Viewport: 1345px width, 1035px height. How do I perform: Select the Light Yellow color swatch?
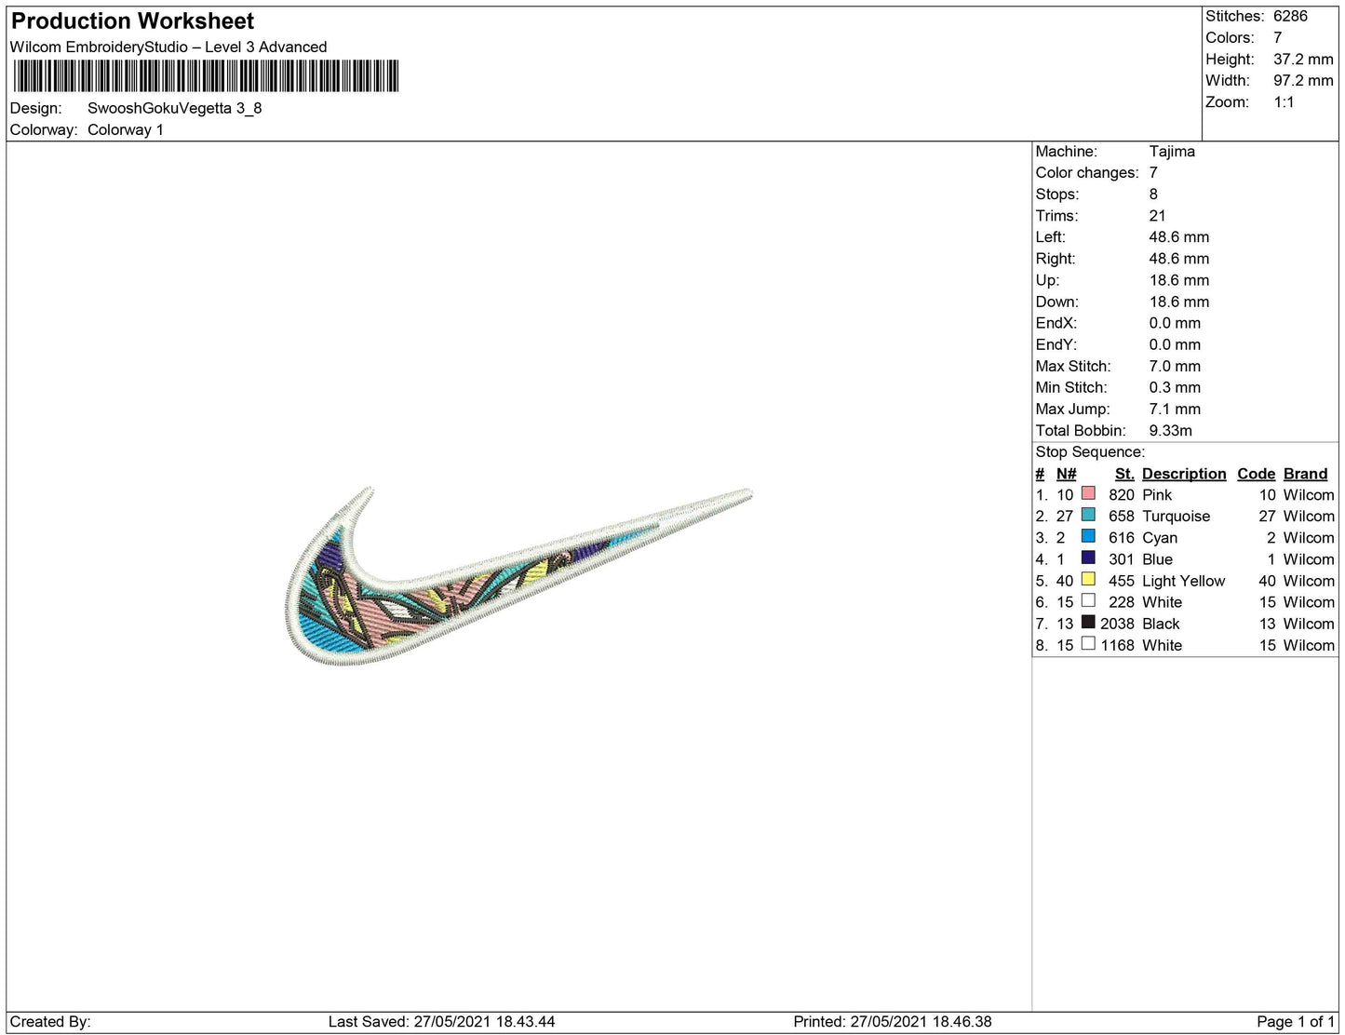coord(1088,579)
